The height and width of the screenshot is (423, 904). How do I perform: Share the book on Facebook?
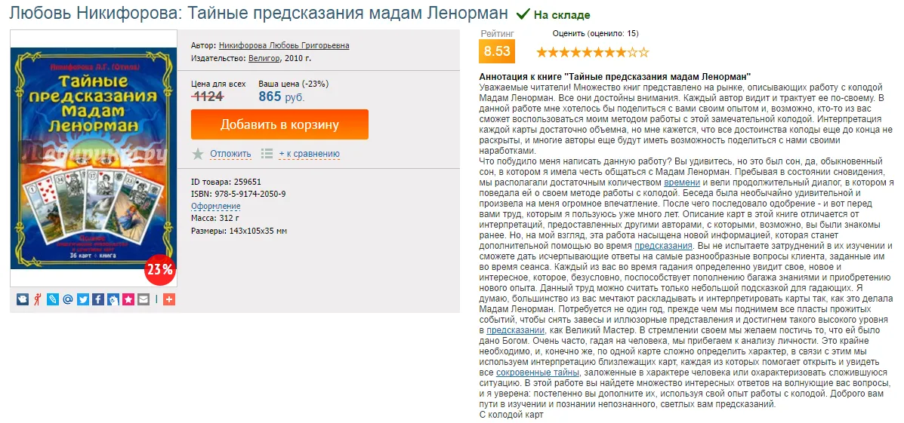click(98, 299)
